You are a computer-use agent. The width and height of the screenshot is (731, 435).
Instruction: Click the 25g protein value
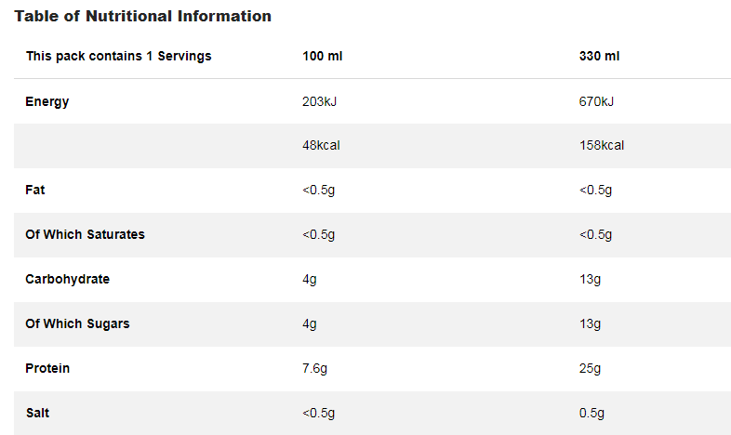click(590, 368)
